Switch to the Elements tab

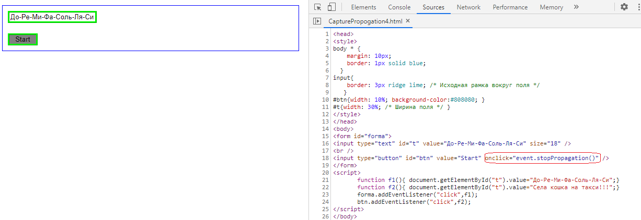point(363,7)
